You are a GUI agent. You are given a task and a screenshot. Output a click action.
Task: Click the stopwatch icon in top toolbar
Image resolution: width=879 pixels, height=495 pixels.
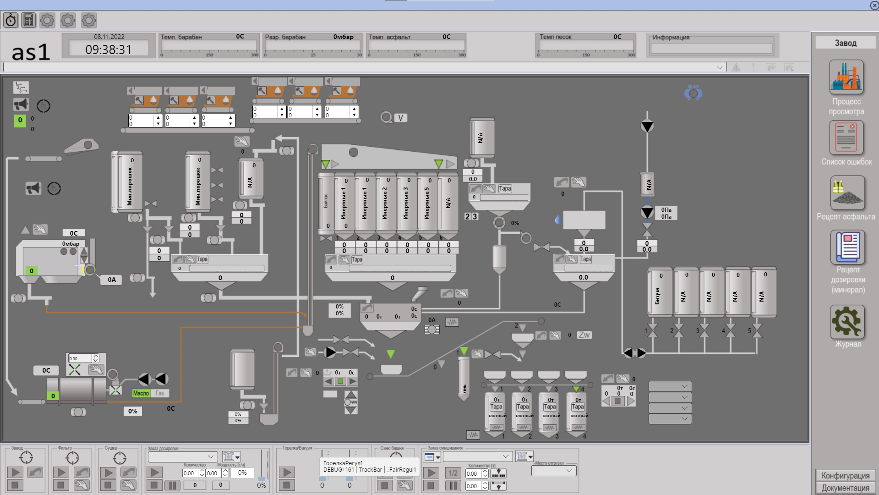[x=11, y=20]
